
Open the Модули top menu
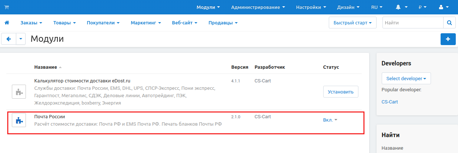coord(208,7)
